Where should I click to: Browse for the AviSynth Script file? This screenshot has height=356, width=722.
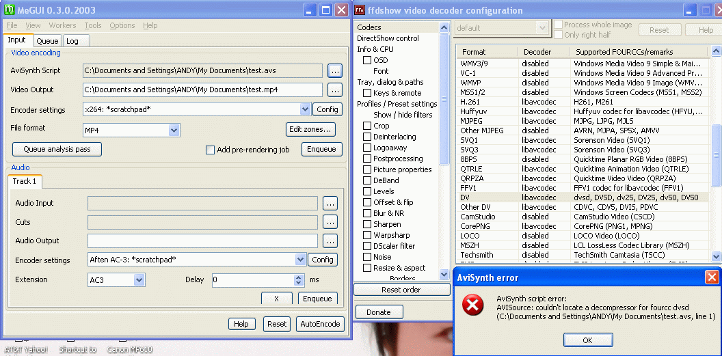[x=335, y=70]
